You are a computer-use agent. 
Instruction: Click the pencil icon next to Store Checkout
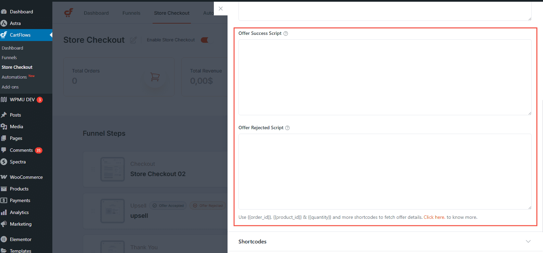click(133, 40)
